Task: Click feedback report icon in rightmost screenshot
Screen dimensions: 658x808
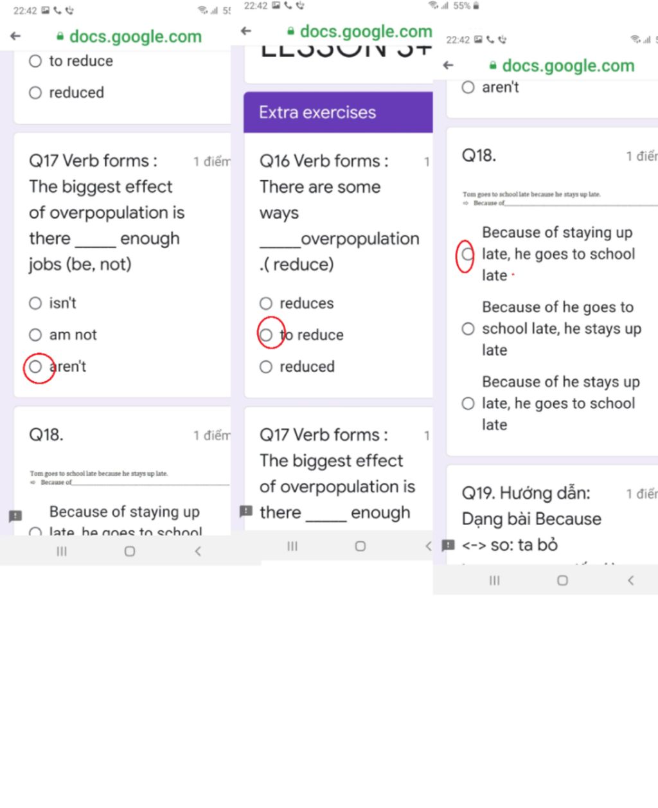Action: coord(448,545)
